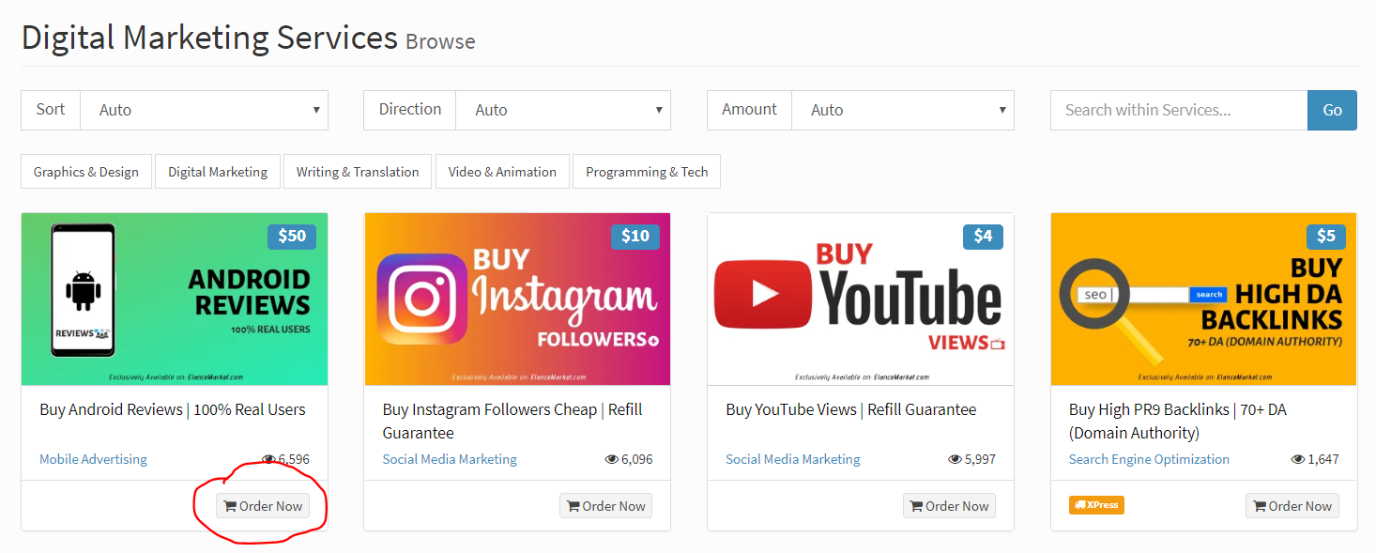Screen dimensions: 1376x553
Task: Click the orange XPress delivery badge
Action: coord(1096,505)
